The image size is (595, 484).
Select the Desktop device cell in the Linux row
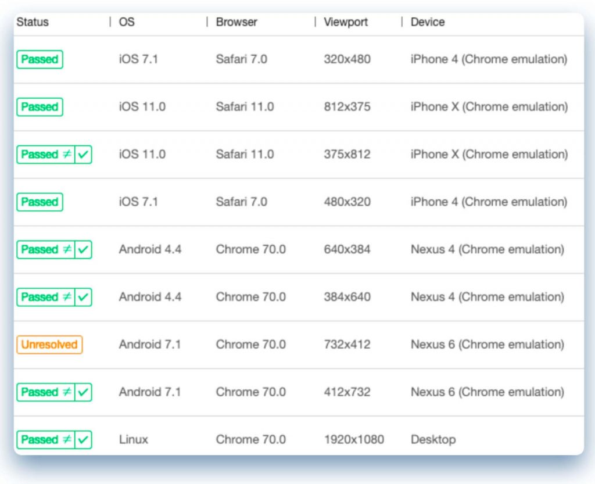433,440
